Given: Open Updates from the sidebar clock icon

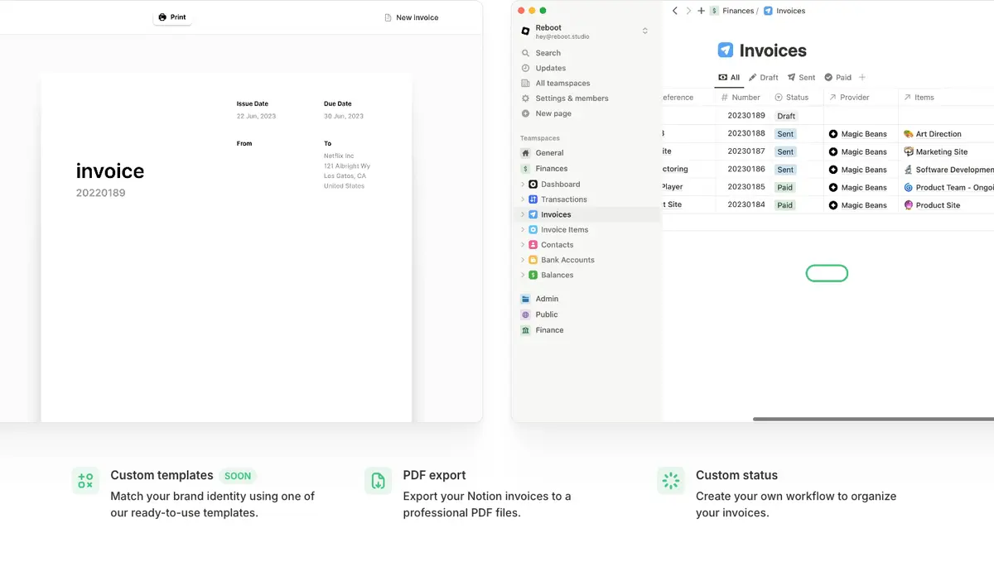Looking at the screenshot, I should pyautogui.click(x=525, y=68).
